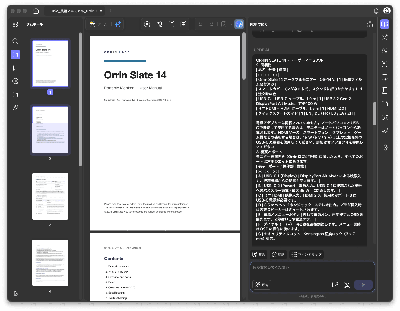
Task: Open settings gear in right sidebar
Action: [385, 148]
